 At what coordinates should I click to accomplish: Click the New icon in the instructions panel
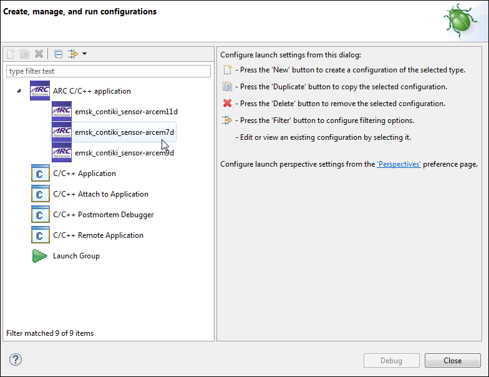point(228,70)
